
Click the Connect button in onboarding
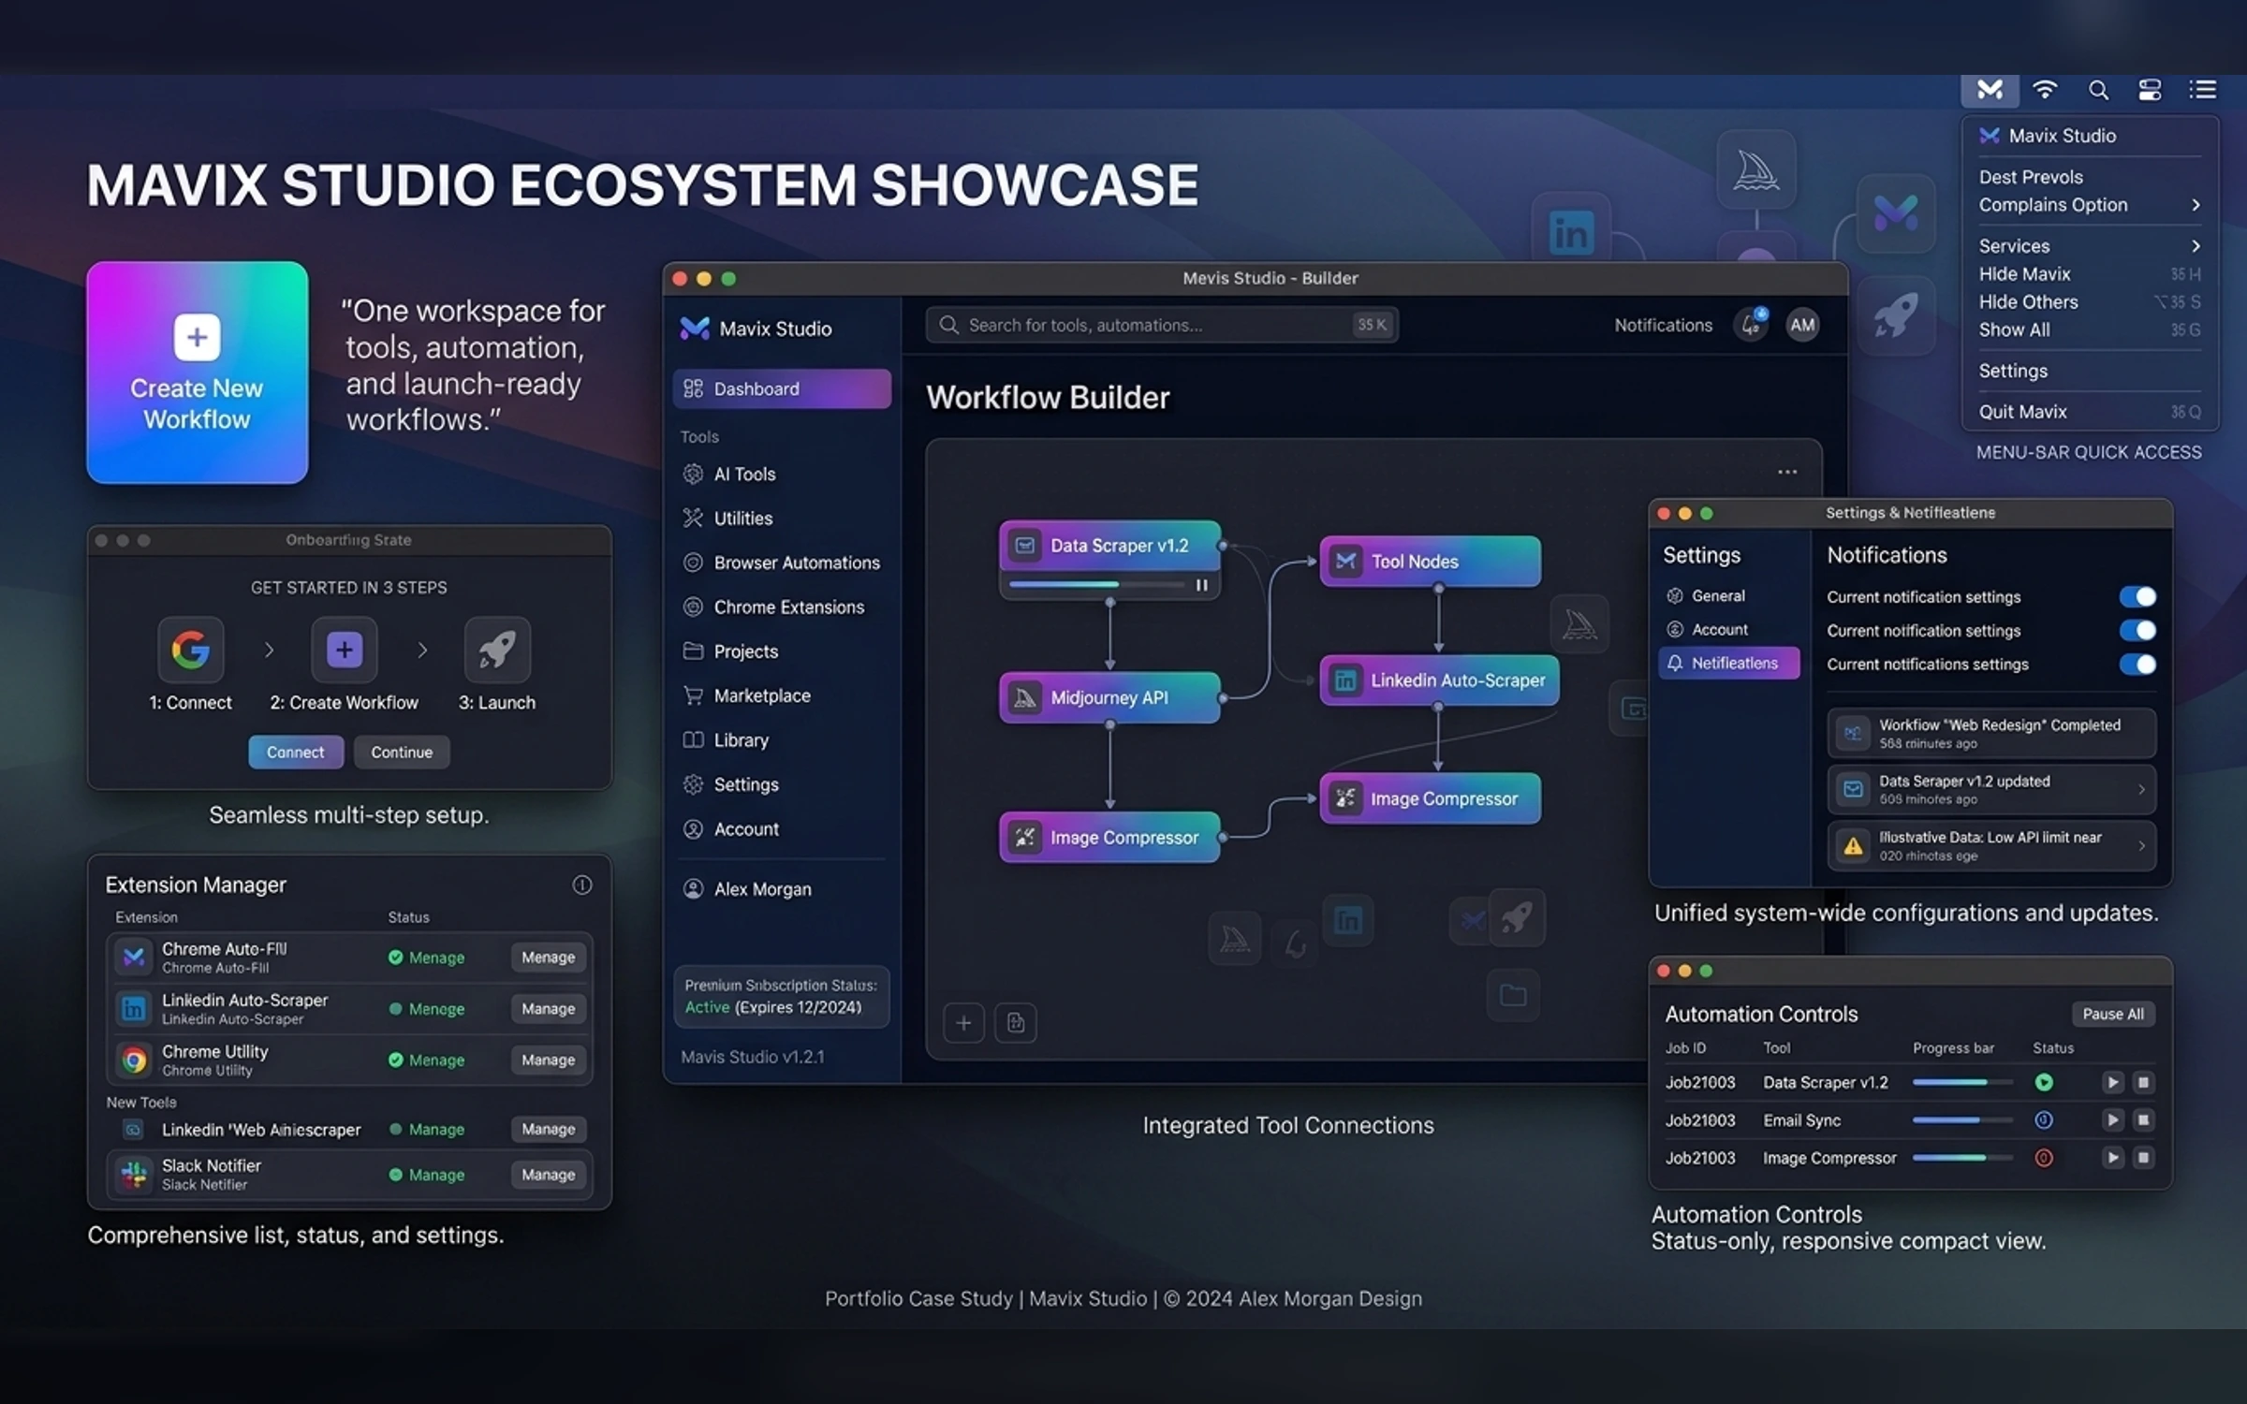click(295, 752)
